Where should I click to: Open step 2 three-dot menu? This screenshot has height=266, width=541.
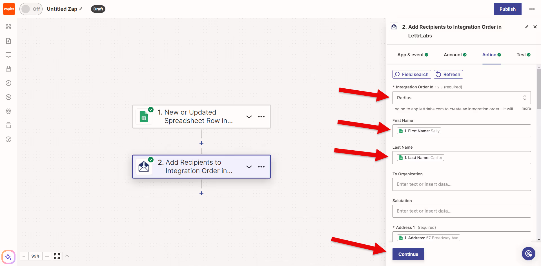tap(261, 167)
